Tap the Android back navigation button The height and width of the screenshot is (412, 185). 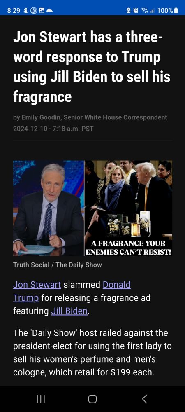coord(144,398)
